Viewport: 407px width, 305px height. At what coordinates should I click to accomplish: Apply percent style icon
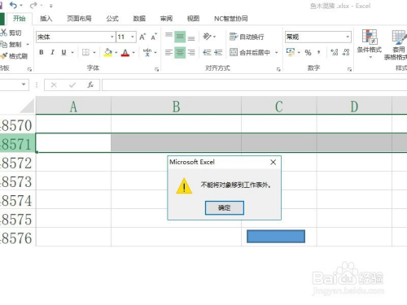308,52
